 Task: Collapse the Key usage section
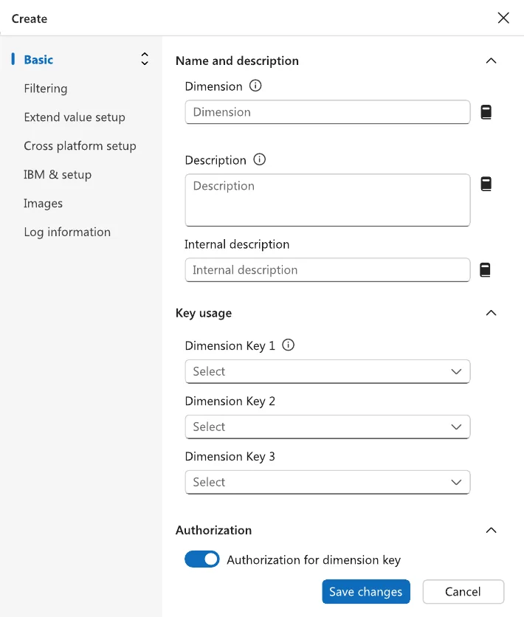pyautogui.click(x=491, y=313)
